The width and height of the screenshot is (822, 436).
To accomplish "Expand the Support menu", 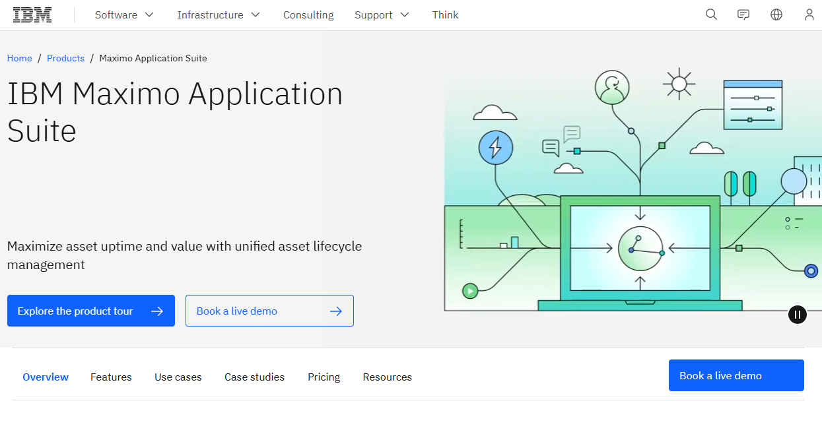I will (x=382, y=15).
